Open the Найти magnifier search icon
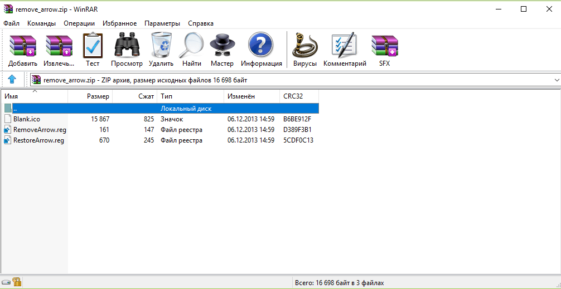Viewport: 561px width, 289px height. click(192, 46)
